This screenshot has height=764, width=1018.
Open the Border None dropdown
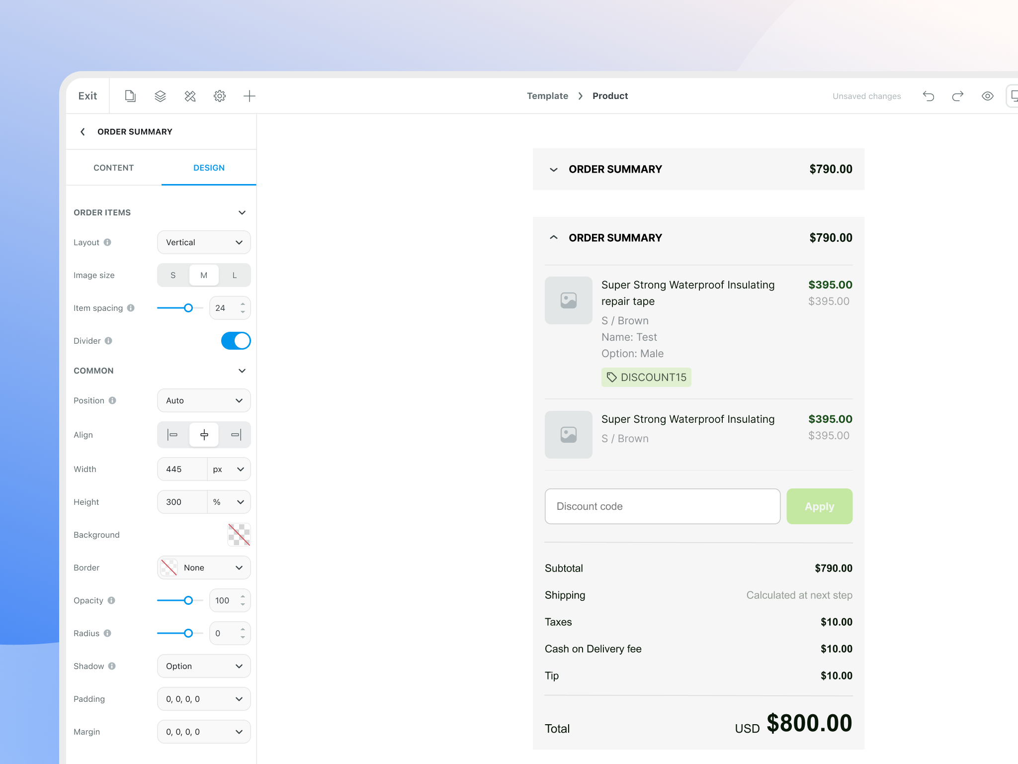(204, 568)
